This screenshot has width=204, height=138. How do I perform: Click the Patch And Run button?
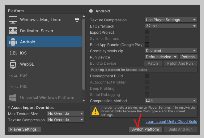180,63
